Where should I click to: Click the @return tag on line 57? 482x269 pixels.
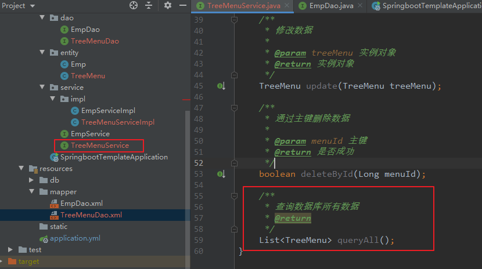coord(293,218)
